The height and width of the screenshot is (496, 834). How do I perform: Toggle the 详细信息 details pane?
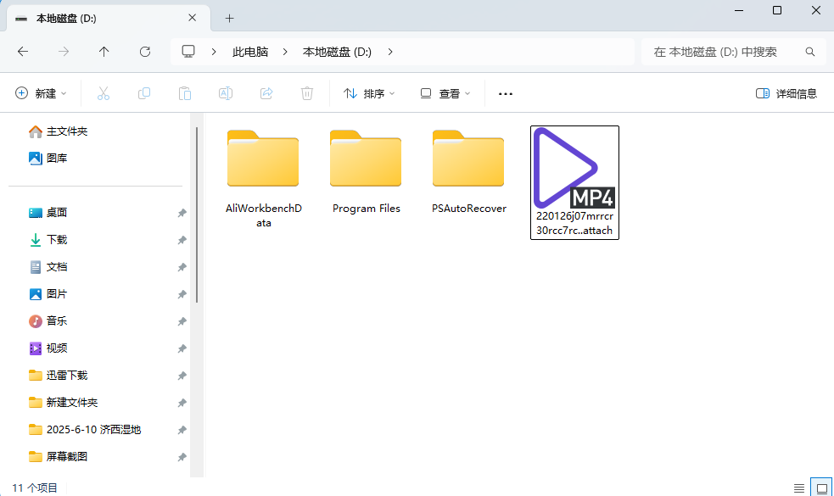tap(786, 93)
